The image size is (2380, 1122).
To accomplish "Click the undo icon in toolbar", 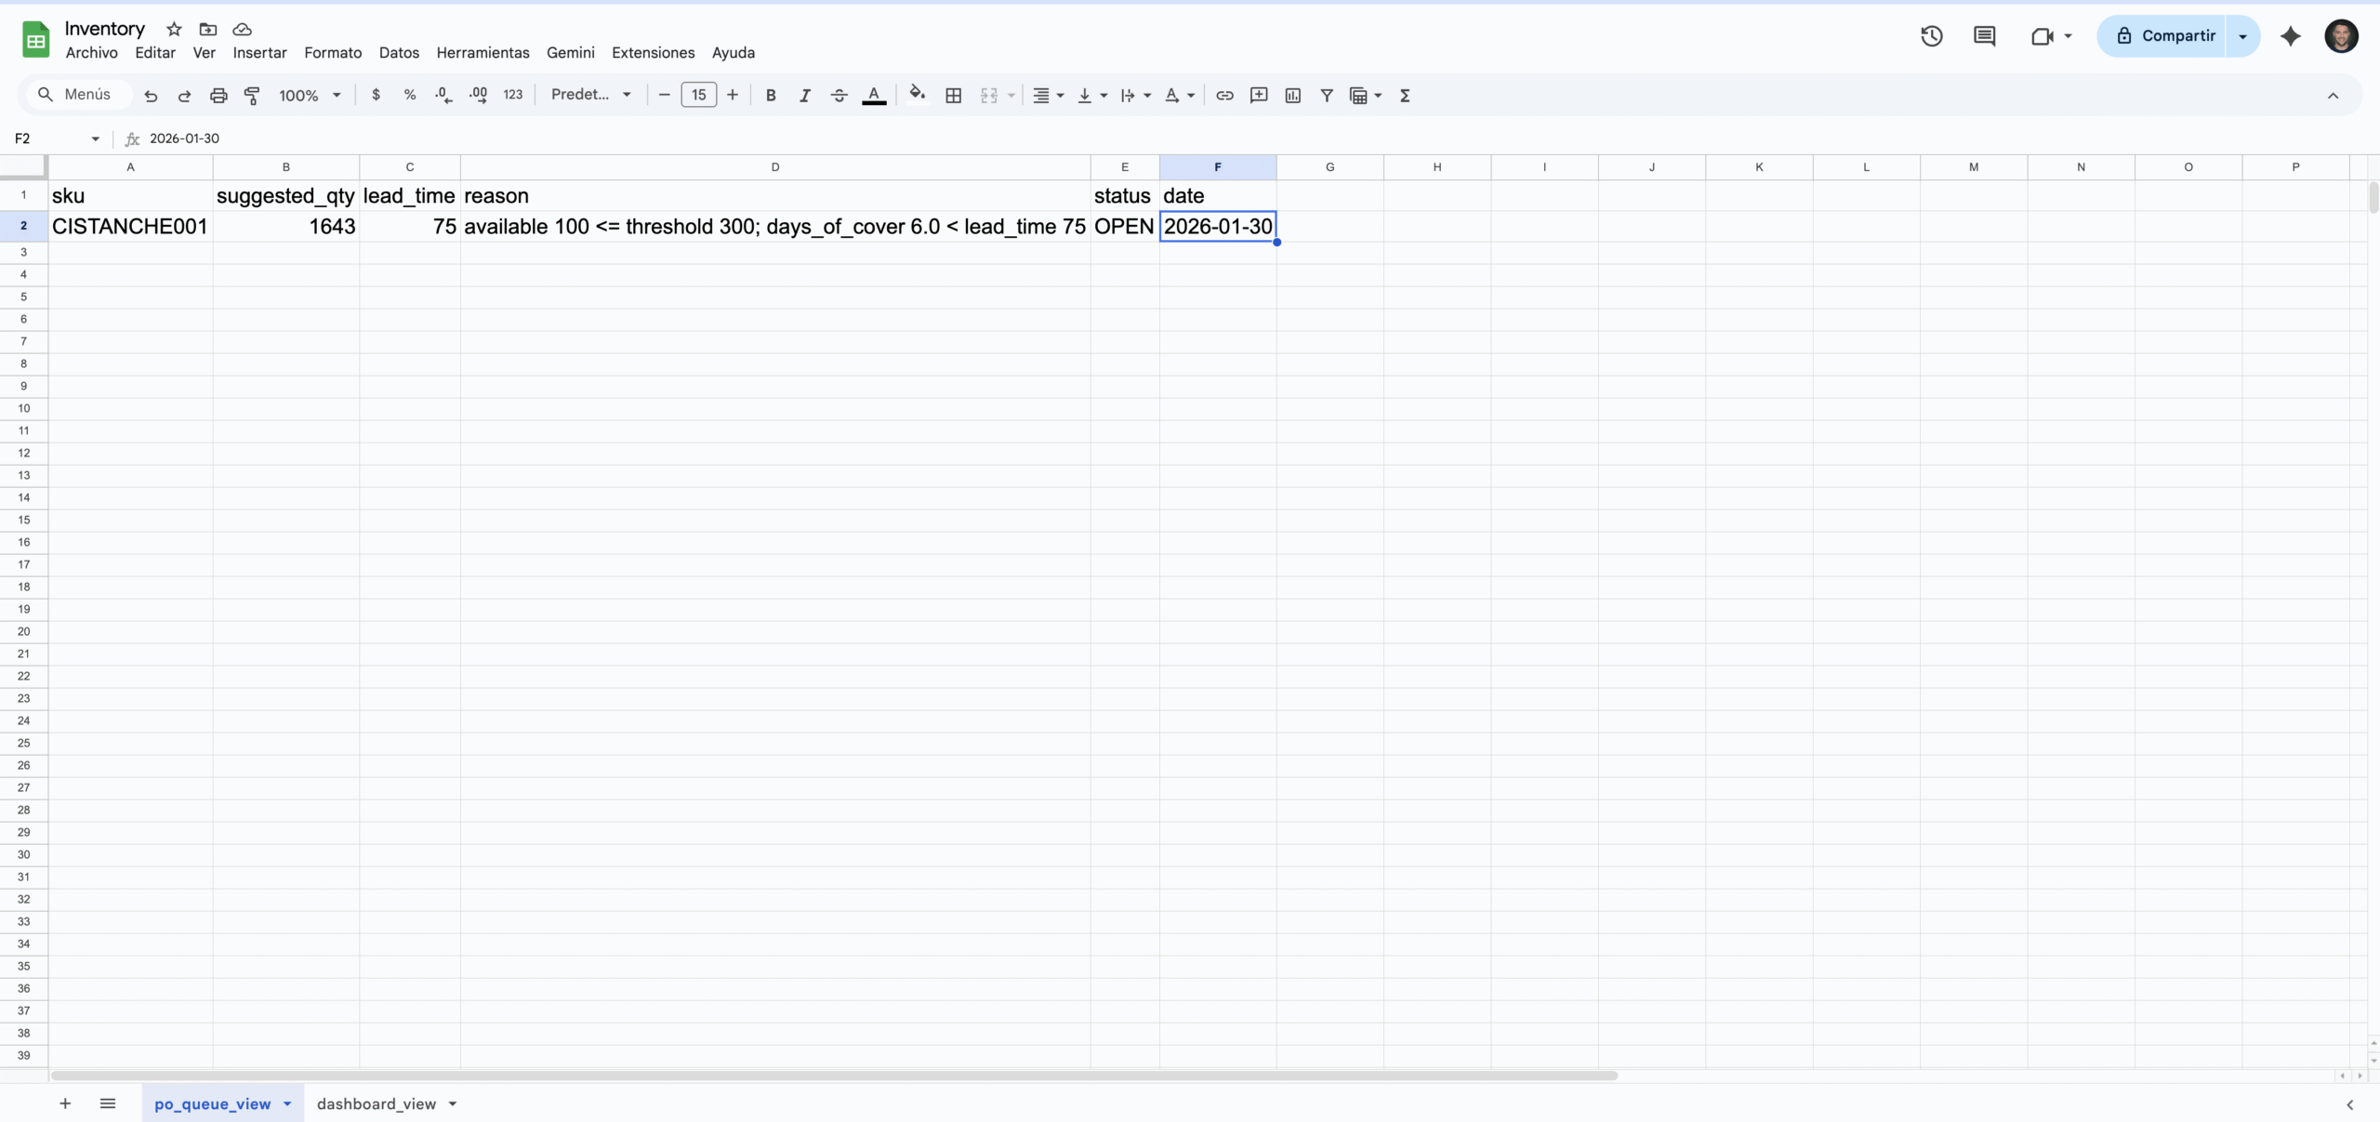I will pyautogui.click(x=151, y=95).
